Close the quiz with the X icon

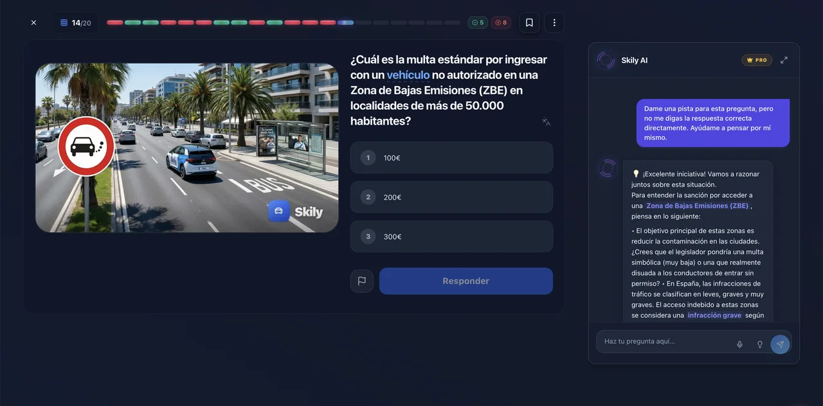tap(33, 22)
